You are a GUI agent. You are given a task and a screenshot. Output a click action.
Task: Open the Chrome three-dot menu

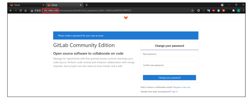pyautogui.click(x=244, y=11)
